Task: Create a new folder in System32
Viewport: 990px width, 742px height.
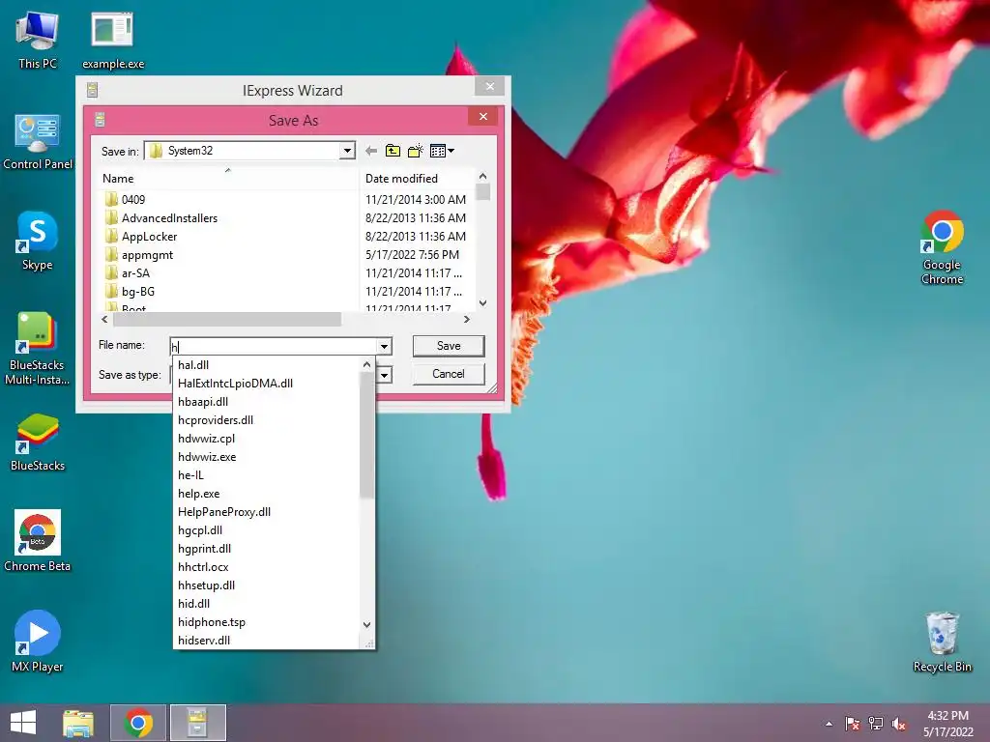Action: click(415, 151)
